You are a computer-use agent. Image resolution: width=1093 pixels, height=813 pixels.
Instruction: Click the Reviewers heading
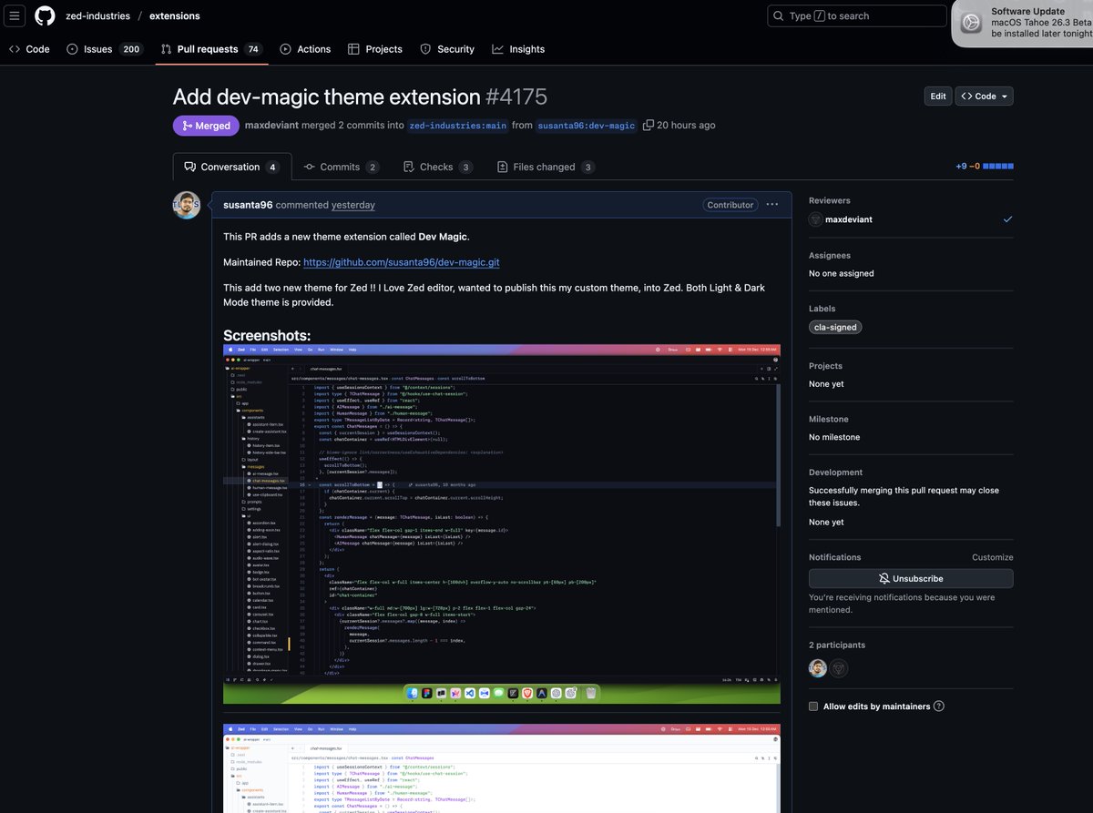click(830, 200)
